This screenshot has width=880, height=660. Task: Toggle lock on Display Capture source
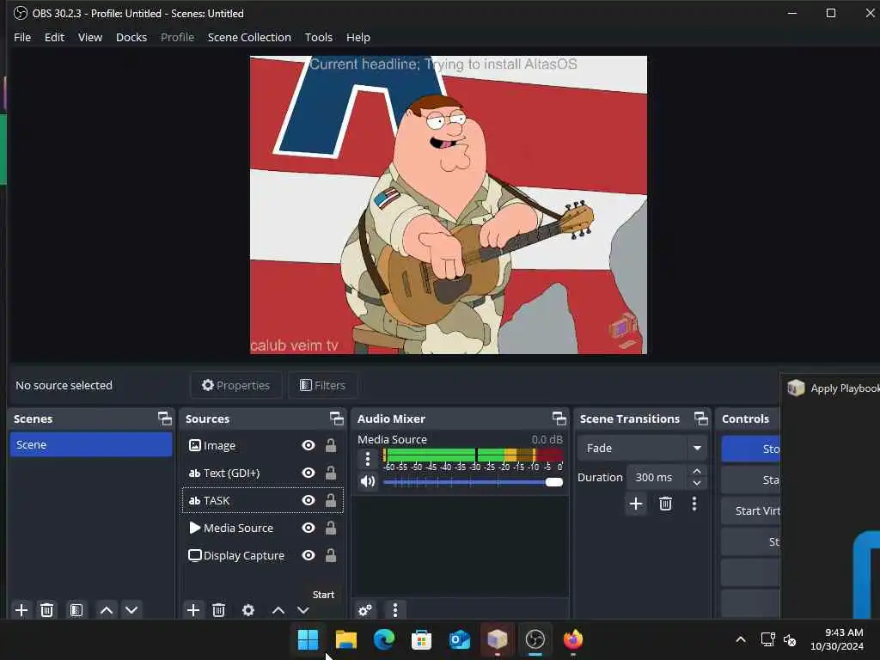(x=331, y=556)
